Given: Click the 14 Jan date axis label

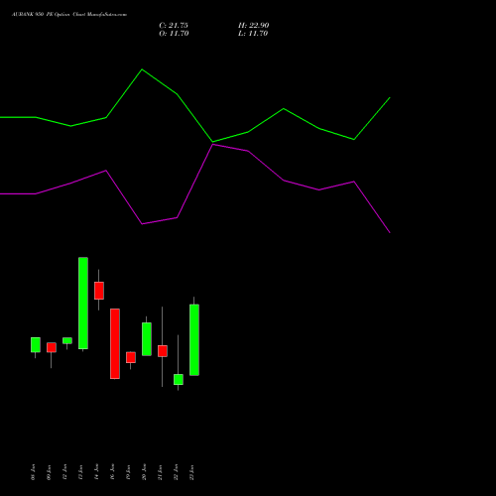Looking at the screenshot, I should [96, 472].
